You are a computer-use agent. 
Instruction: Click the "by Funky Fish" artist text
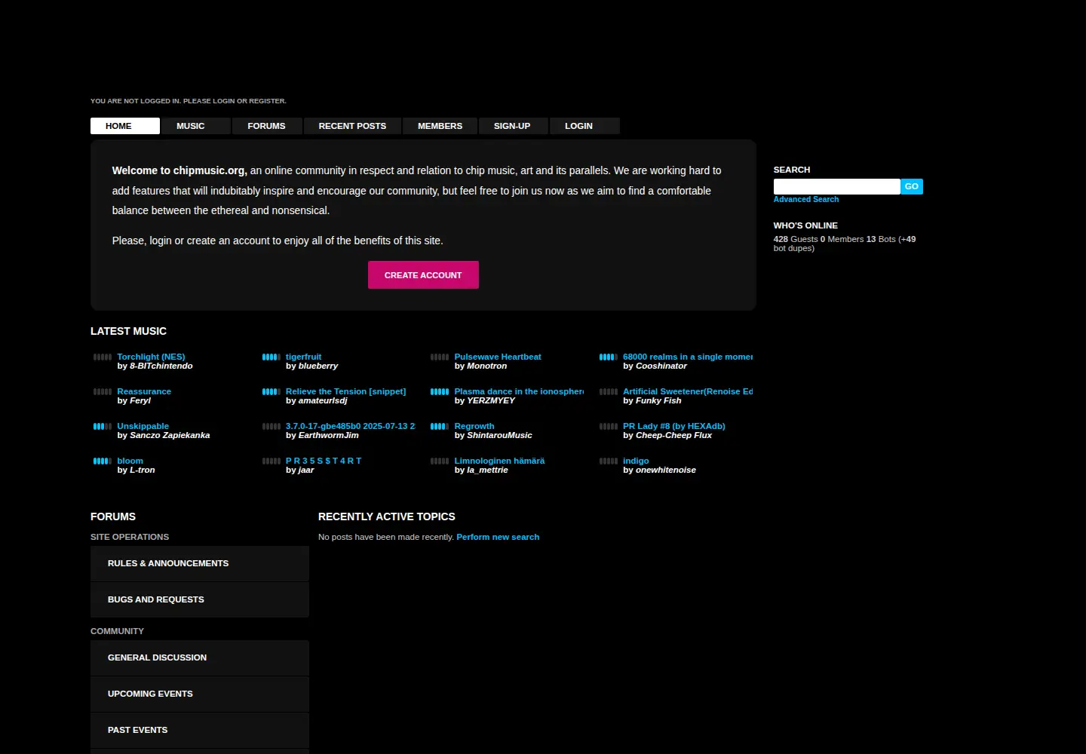coord(652,401)
